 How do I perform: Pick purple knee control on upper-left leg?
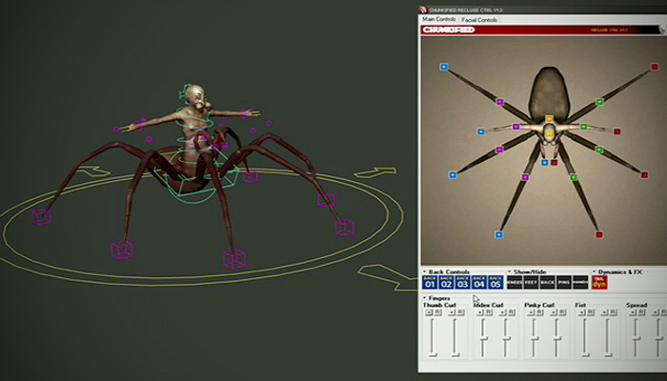click(x=500, y=102)
